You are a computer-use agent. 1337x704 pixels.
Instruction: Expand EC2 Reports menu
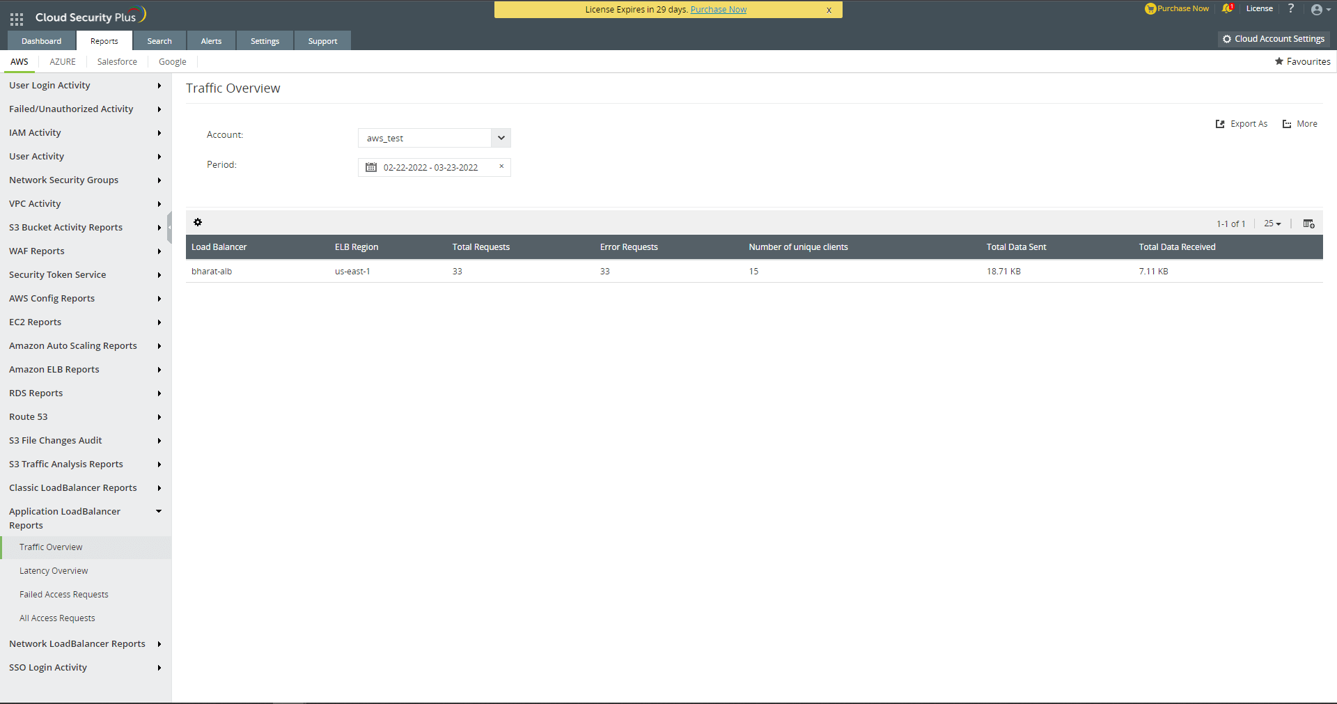click(86, 322)
